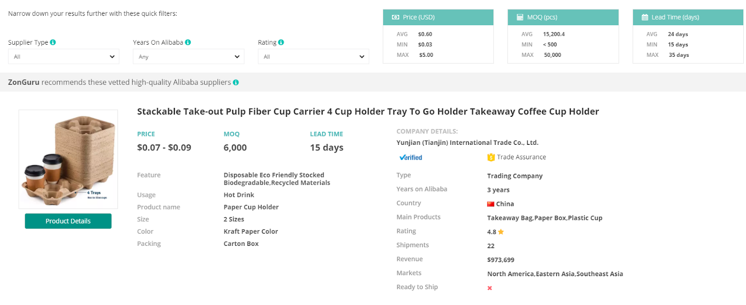Click the Stackable Take-out Pulp Fiber product title
Screen dimensions: 746x305
[x=368, y=111]
